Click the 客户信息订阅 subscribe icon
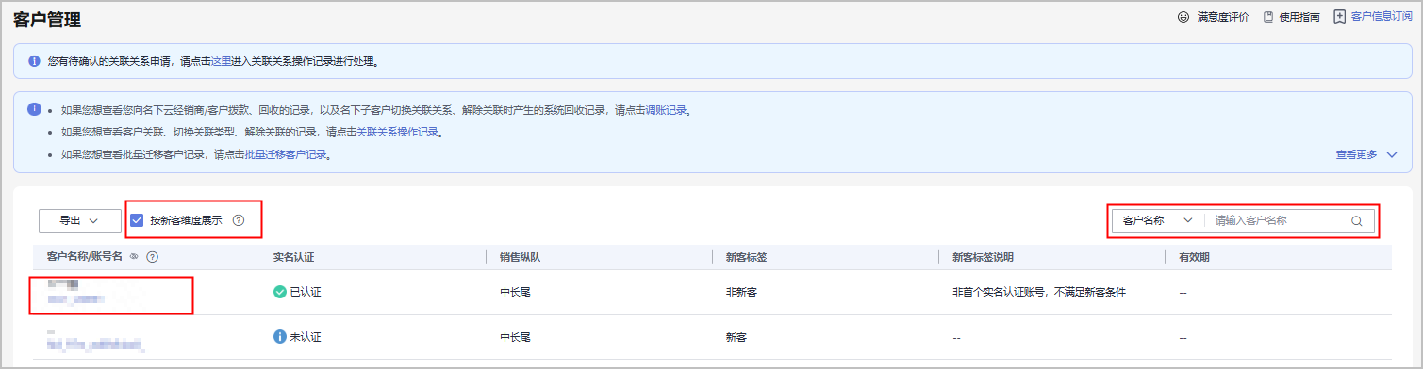 [x=1339, y=17]
